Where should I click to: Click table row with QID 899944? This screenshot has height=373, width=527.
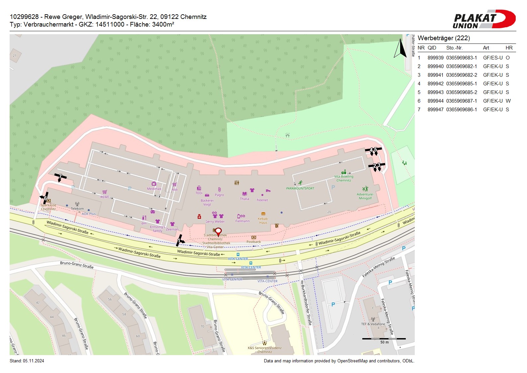pos(465,101)
